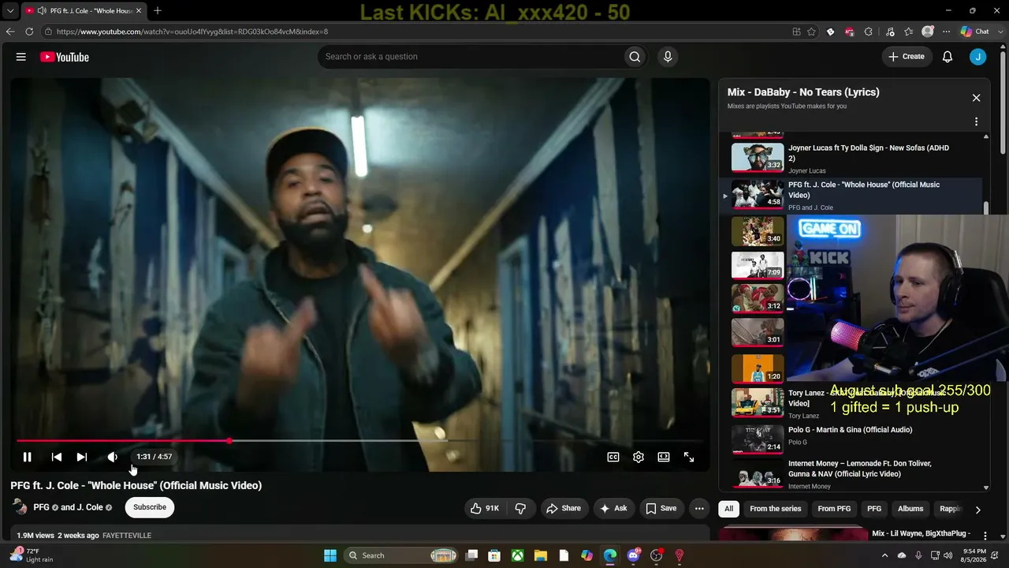The image size is (1009, 568).
Task: Click the YouTube search magnifier button
Action: (x=635, y=57)
